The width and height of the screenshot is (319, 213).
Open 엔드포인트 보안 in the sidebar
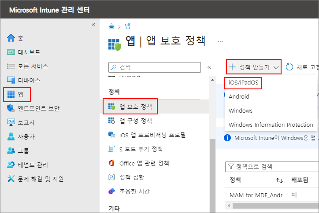click(x=38, y=108)
